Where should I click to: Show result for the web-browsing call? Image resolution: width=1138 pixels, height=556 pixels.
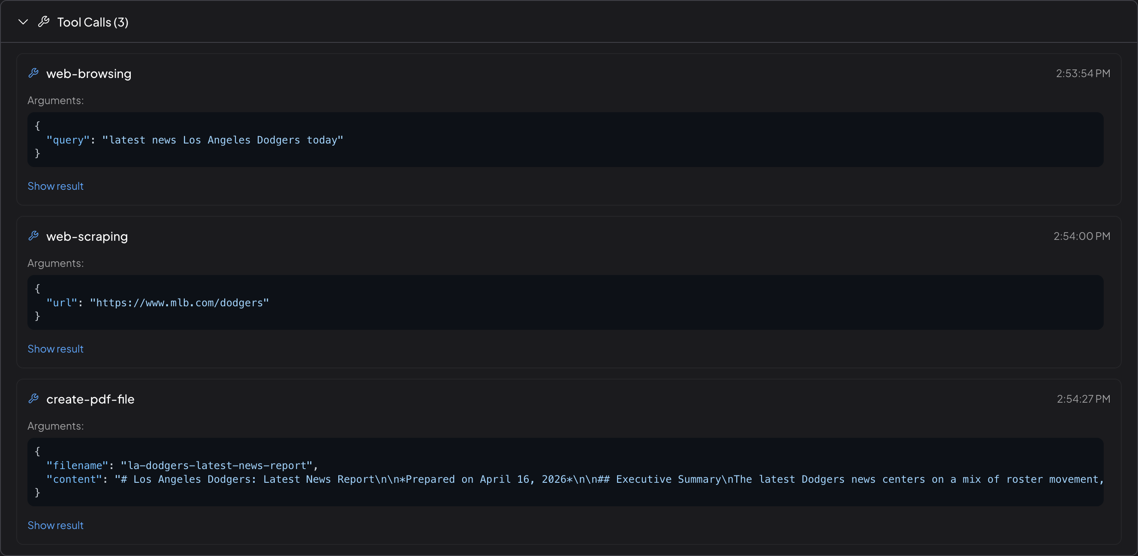click(55, 186)
